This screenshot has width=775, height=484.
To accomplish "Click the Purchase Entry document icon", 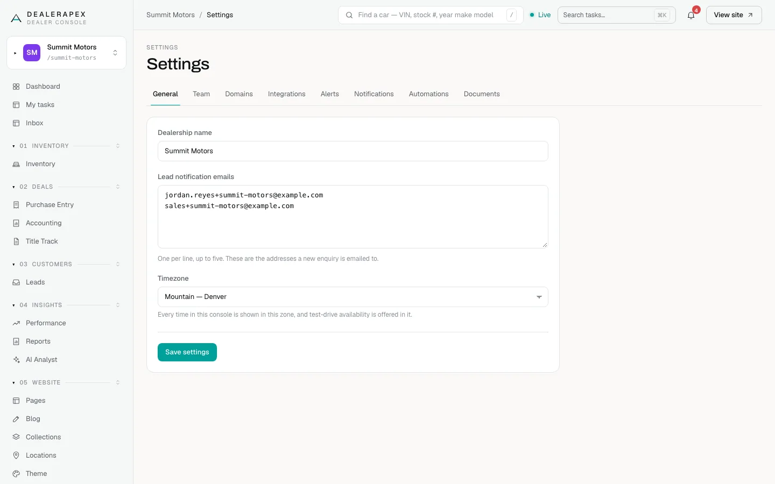I will (16, 205).
